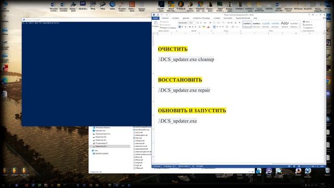This screenshot has width=334, height=188.
Task: Apply bulleted list formatting
Action: click(x=214, y=23)
